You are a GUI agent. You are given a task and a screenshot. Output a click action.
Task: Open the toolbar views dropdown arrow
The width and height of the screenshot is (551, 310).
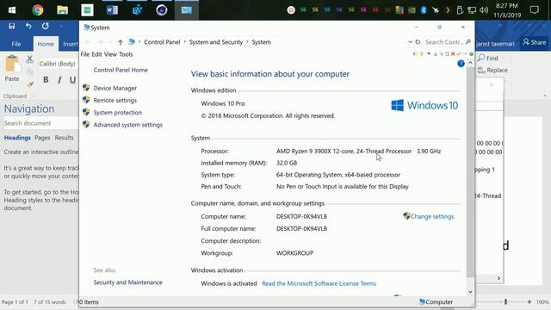pos(429,53)
